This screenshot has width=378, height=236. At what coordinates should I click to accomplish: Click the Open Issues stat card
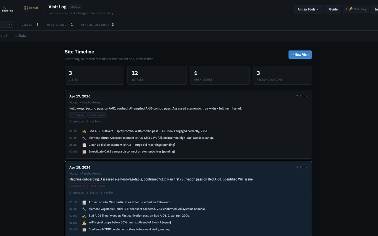pos(220,75)
